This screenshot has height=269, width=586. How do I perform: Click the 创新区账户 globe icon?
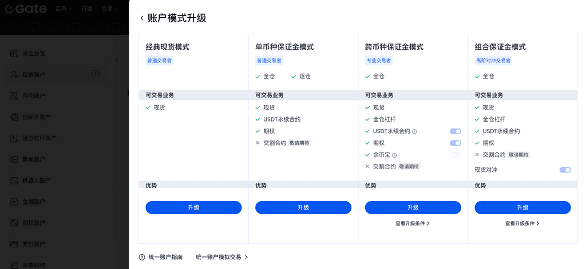(15, 117)
